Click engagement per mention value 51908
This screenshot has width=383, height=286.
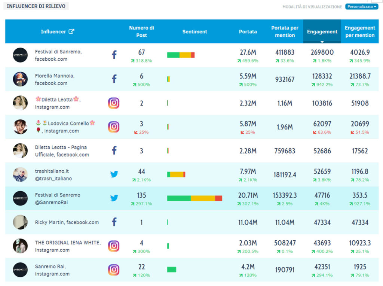click(x=360, y=103)
